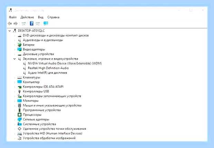Click the Процессоры chip icon
This screenshot has height=148, width=214.
(x=20, y=115)
